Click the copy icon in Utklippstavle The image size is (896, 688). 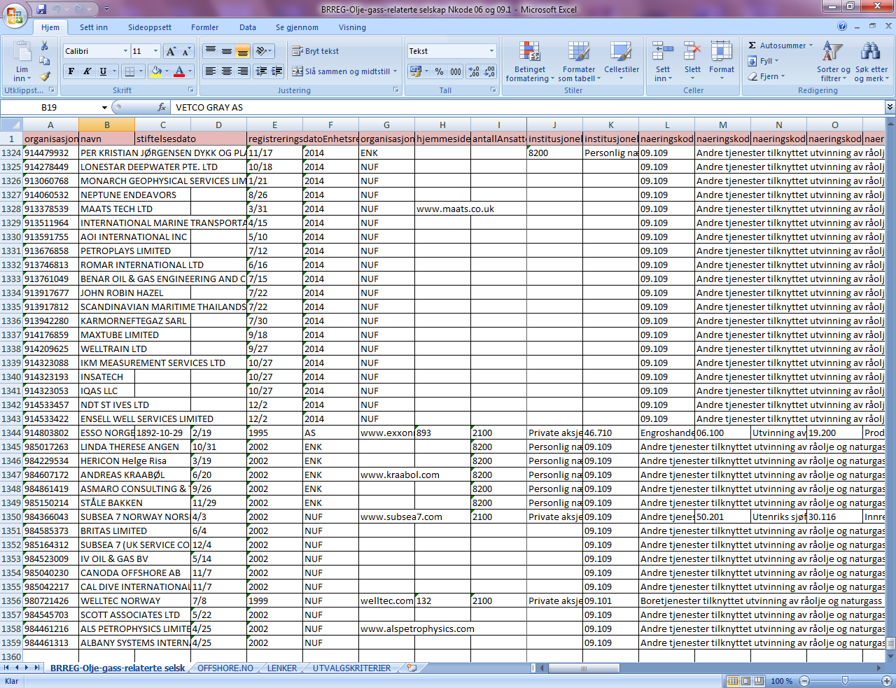(45, 61)
